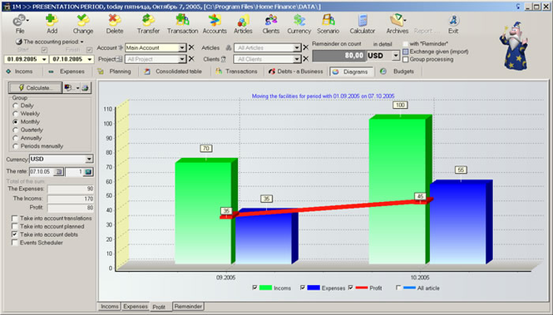553x315 pixels.
Task: Toggle the blue Expenses legend series
Action: point(303,288)
